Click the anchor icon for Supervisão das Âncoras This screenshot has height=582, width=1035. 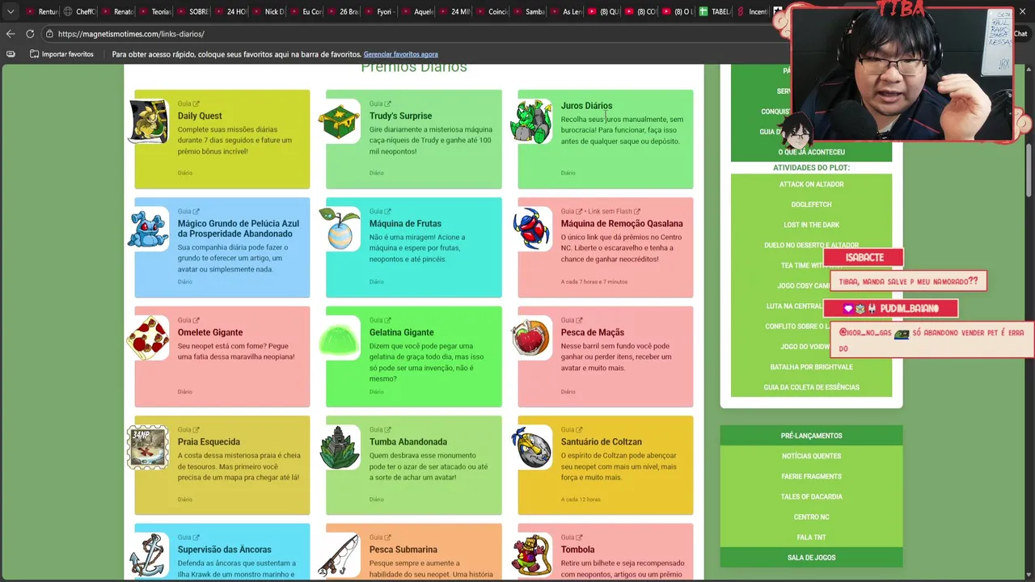click(x=149, y=555)
